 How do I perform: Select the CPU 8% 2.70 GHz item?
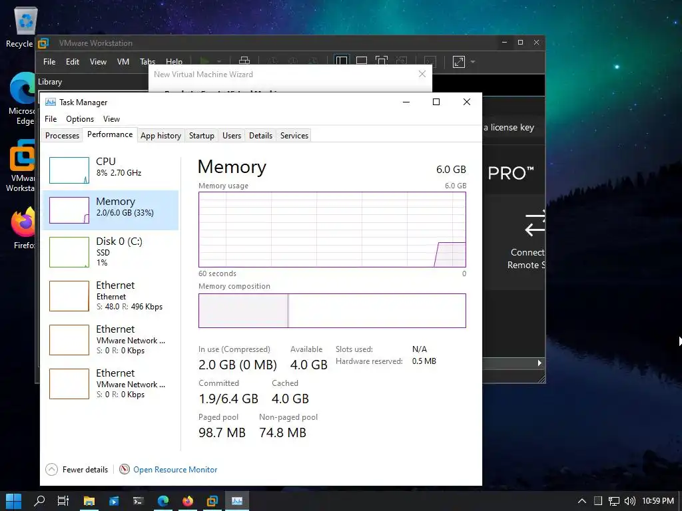tap(111, 170)
